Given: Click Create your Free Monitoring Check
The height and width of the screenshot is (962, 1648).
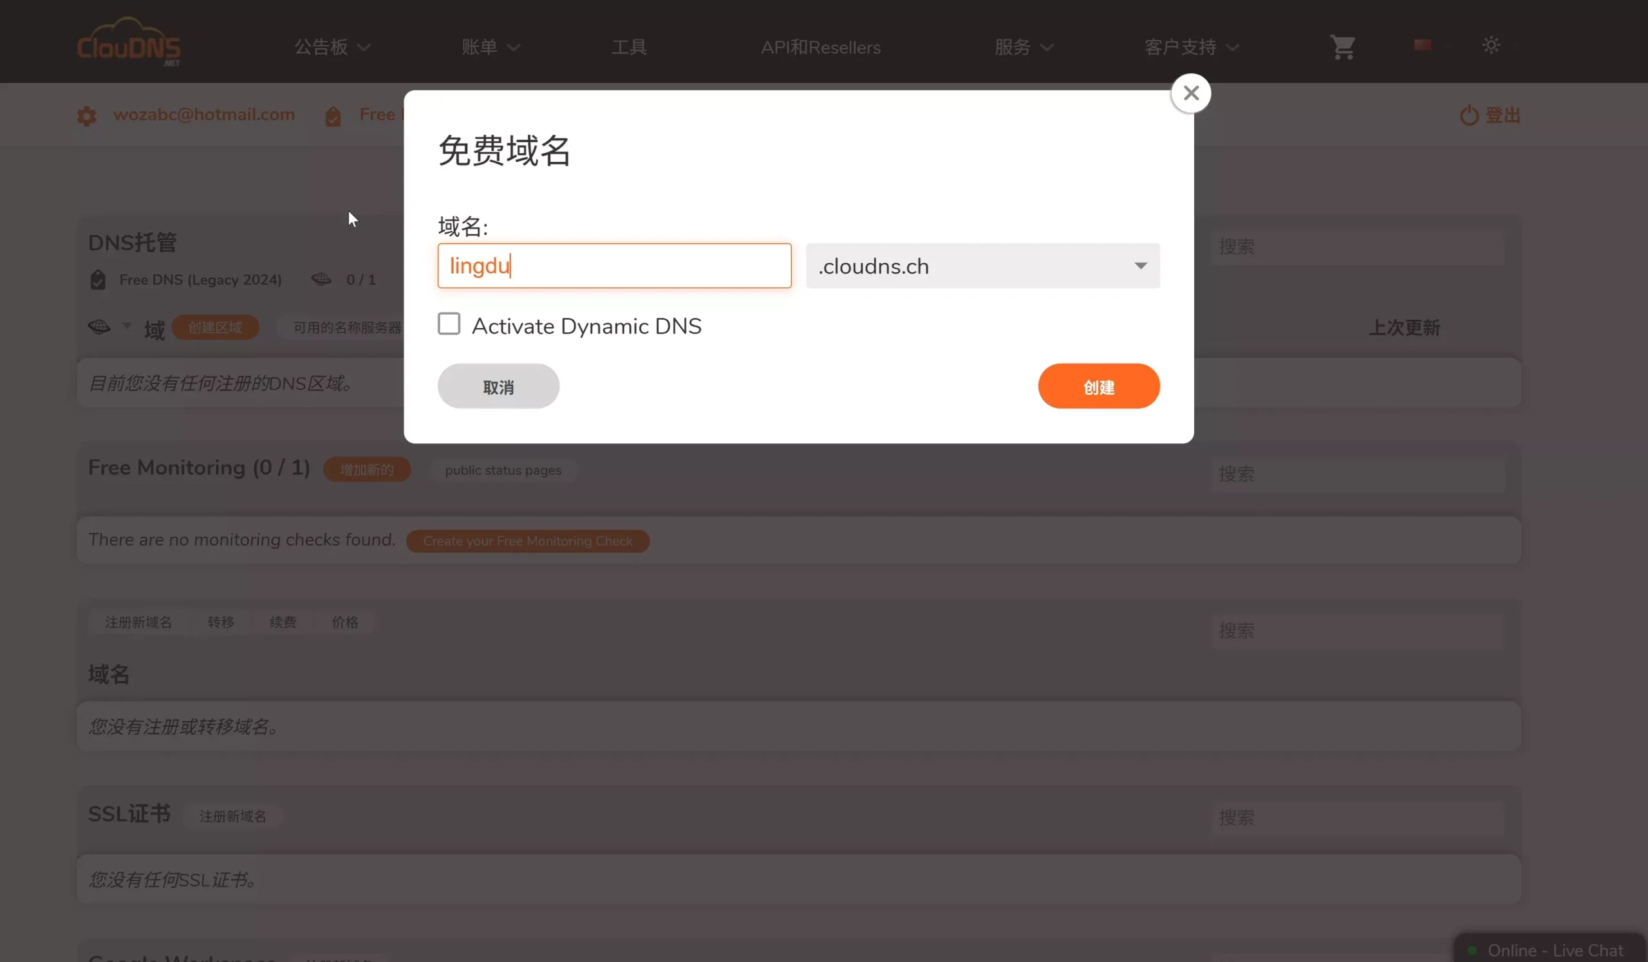Looking at the screenshot, I should click(x=528, y=541).
